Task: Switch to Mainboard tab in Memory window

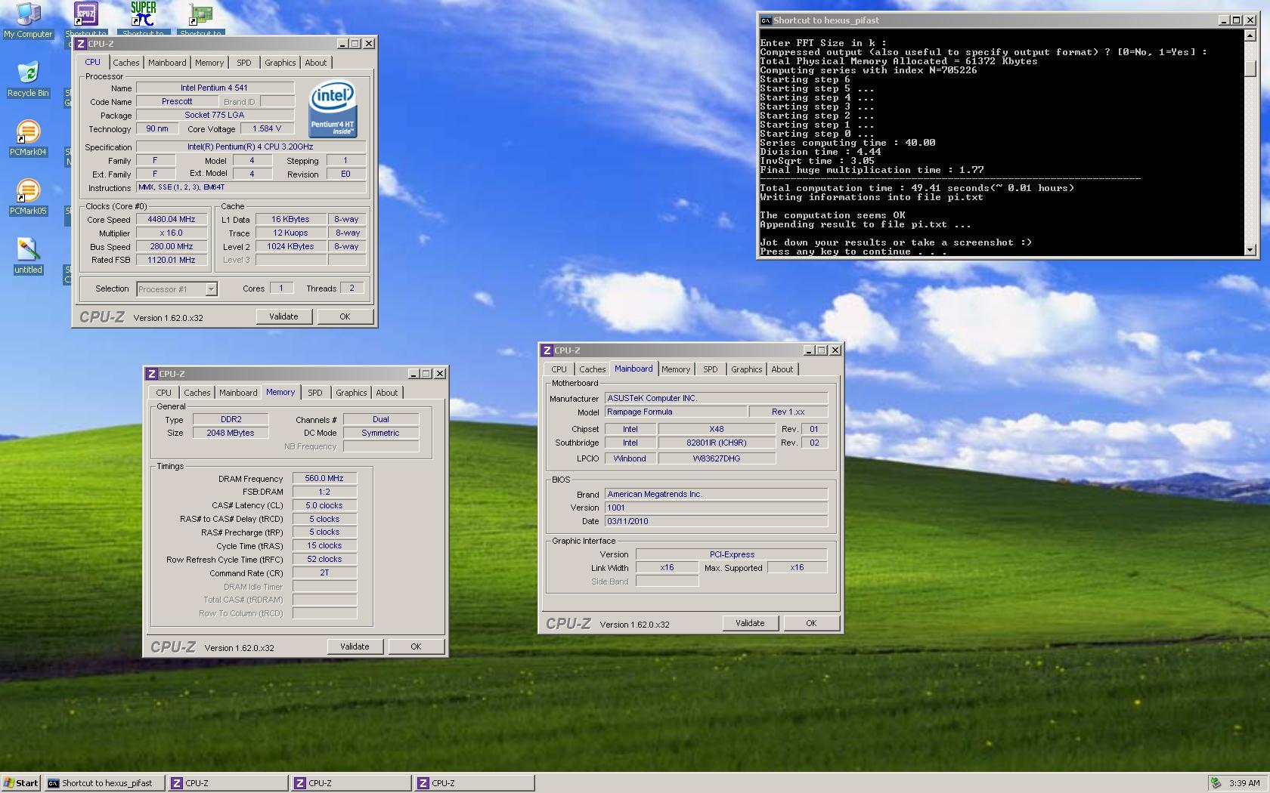Action: pyautogui.click(x=238, y=393)
